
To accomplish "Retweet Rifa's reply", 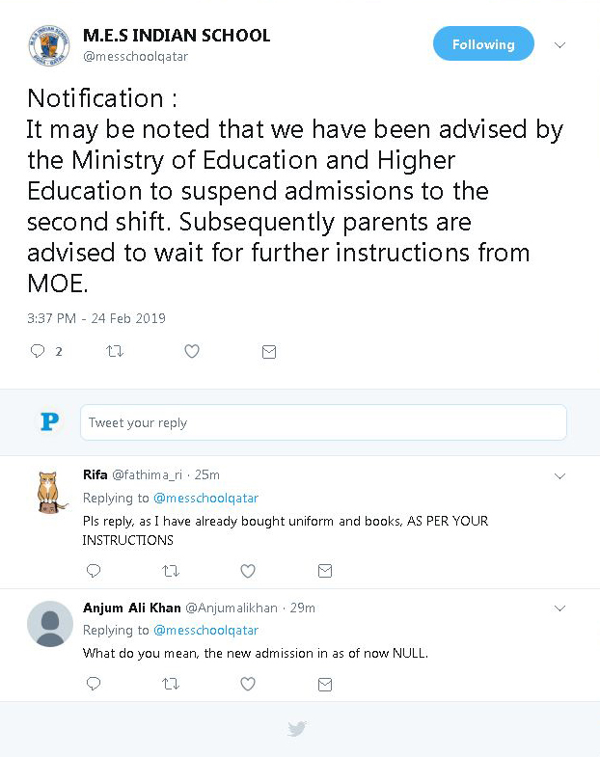I will click(171, 571).
